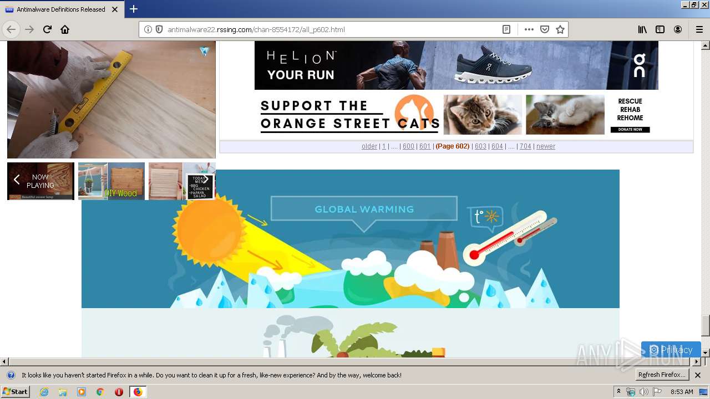Launch Opera from taskbar
This screenshot has height=399, width=710.
point(119,392)
